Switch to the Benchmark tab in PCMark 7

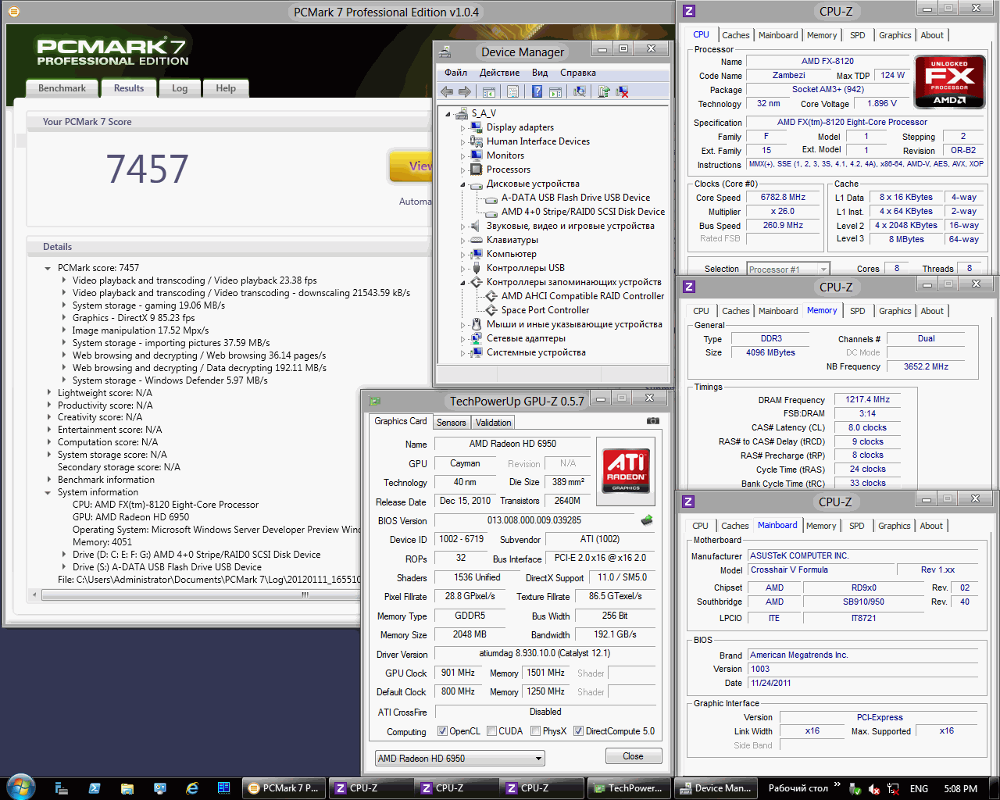tap(62, 88)
